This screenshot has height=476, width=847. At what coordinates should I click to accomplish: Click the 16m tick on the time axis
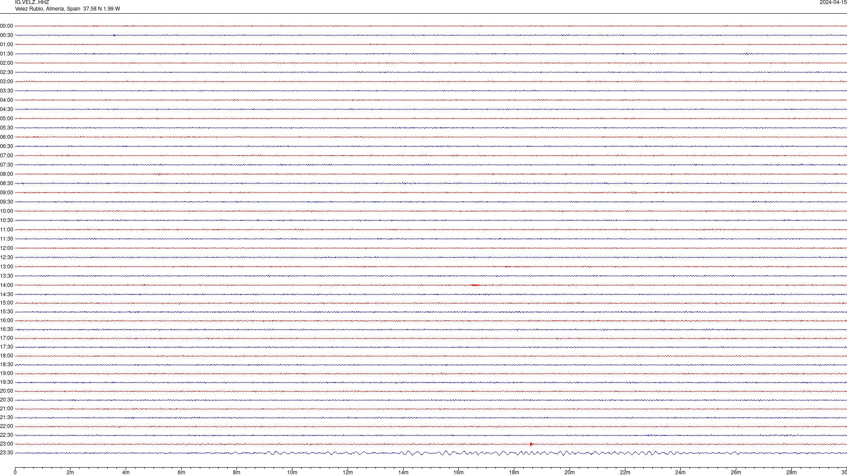tap(459, 472)
